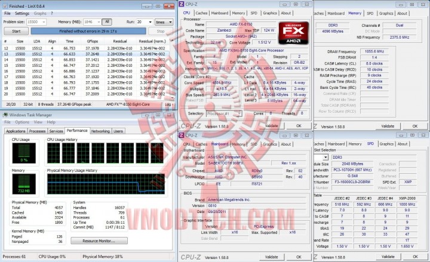Toggle the All memory button in LinX
Screen dimensions: 430x262
coord(107,21)
